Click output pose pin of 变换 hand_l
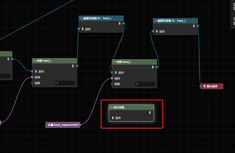Image resolution: width=235 pixels, height=153 pixels. pos(157,67)
